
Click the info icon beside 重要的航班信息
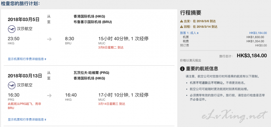[182, 69]
